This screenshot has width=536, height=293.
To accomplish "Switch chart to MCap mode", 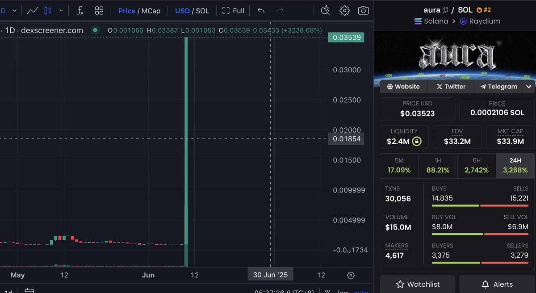I will tap(151, 11).
